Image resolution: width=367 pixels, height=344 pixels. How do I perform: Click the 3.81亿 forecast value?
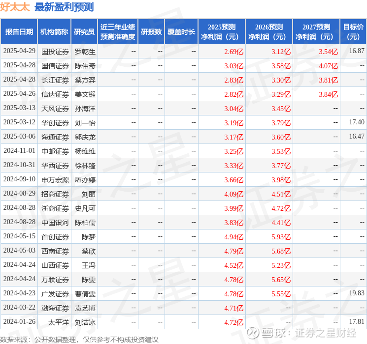329,80
